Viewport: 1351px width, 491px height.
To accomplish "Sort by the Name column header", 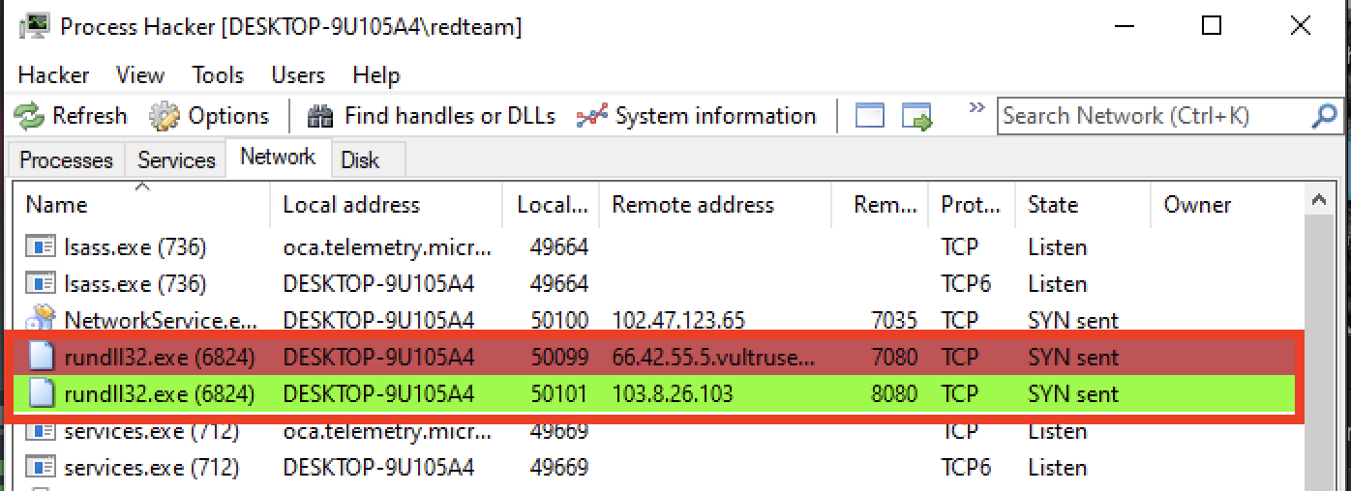I will [x=143, y=205].
